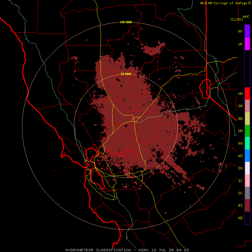Click the DS legend label

click(x=240, y=168)
